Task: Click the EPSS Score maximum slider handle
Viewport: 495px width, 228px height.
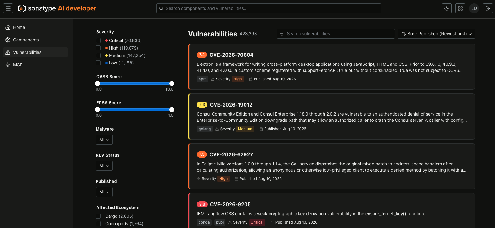Action: 172,110
